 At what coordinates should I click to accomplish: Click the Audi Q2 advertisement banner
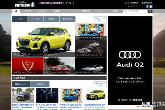click(x=130, y=61)
